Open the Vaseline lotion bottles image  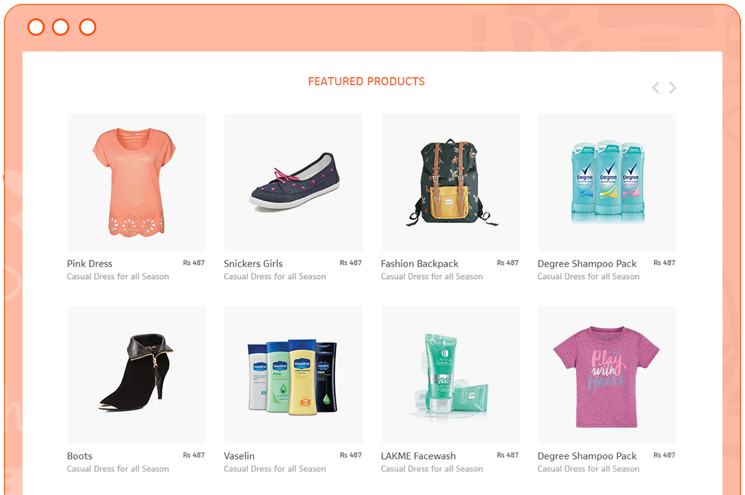294,375
